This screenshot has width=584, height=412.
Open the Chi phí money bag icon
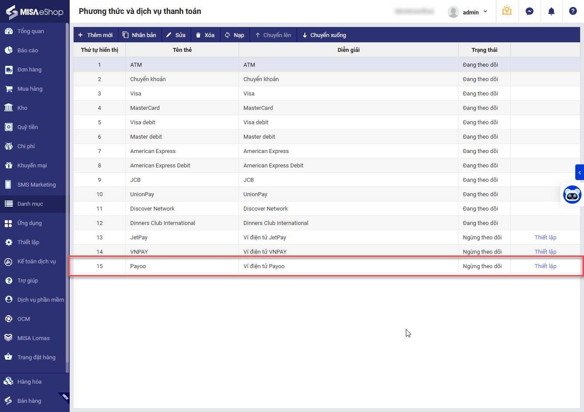[9, 146]
